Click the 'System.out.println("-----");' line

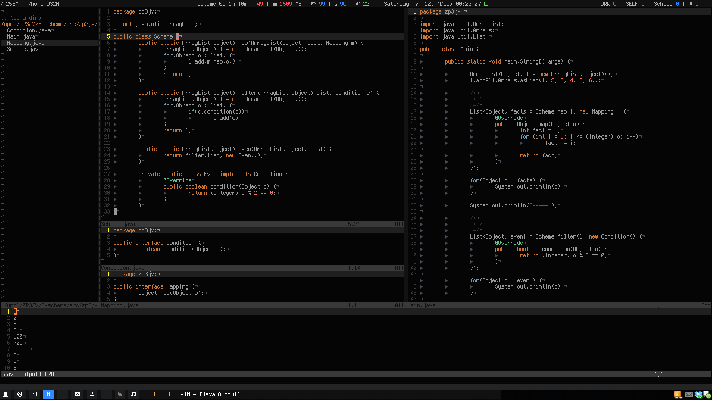[x=514, y=205]
